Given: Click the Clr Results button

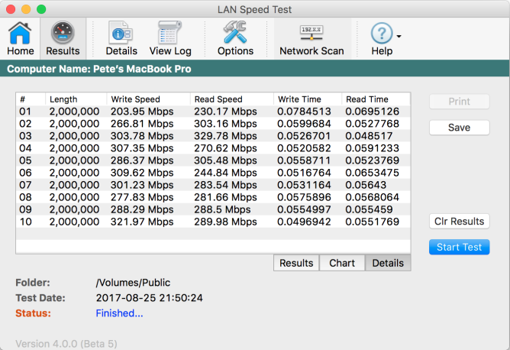Looking at the screenshot, I should 460,221.
